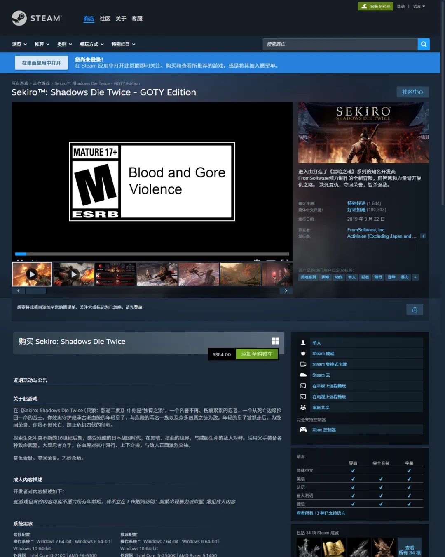The height and width of the screenshot is (557, 445).
Task: Play the first trailer thumbnail
Action: click(32, 274)
